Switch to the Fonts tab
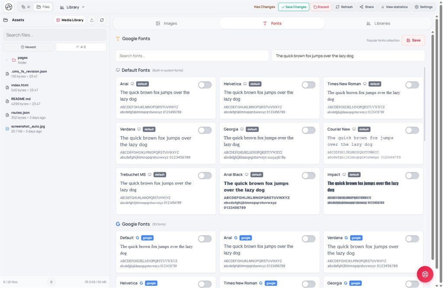The image size is (443, 288). (x=272, y=23)
